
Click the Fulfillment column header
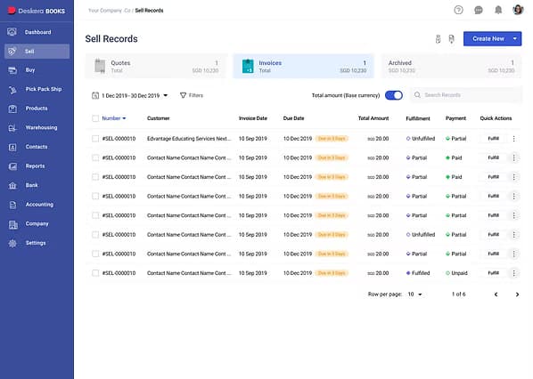point(418,118)
